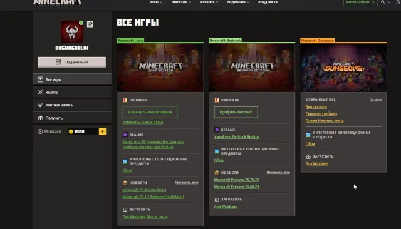Click the news icon in Java card
Image resolution: width=401 pixels, height=229 pixels.
click(x=125, y=183)
